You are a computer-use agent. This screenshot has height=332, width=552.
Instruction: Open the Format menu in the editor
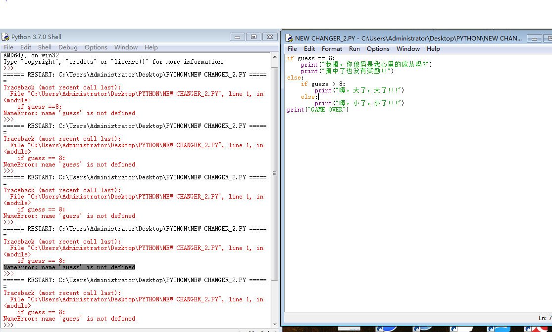[332, 48]
